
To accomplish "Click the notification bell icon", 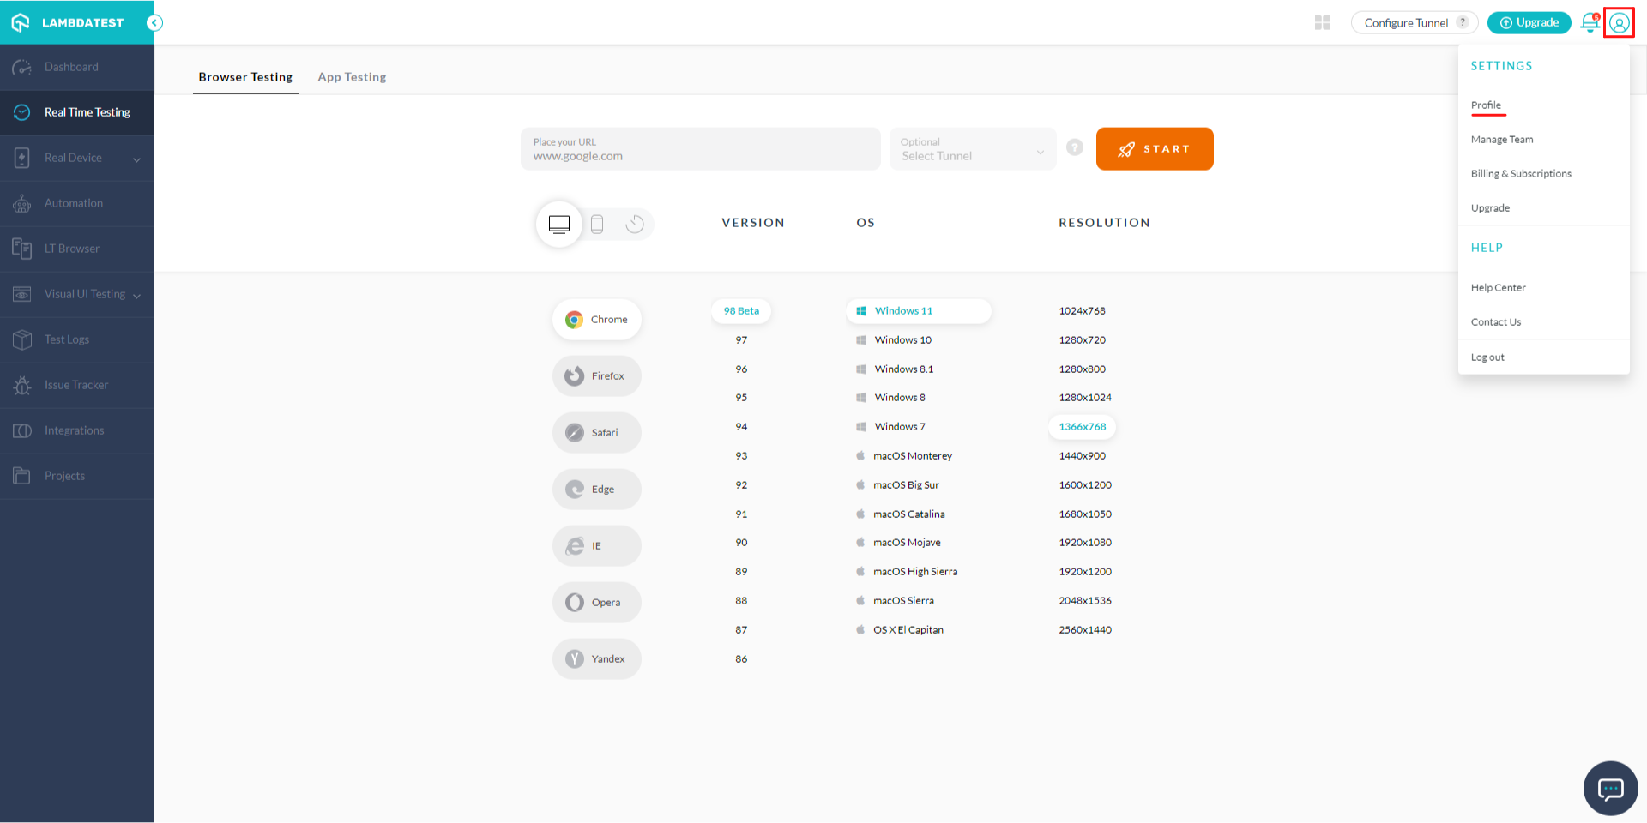I will coord(1589,23).
